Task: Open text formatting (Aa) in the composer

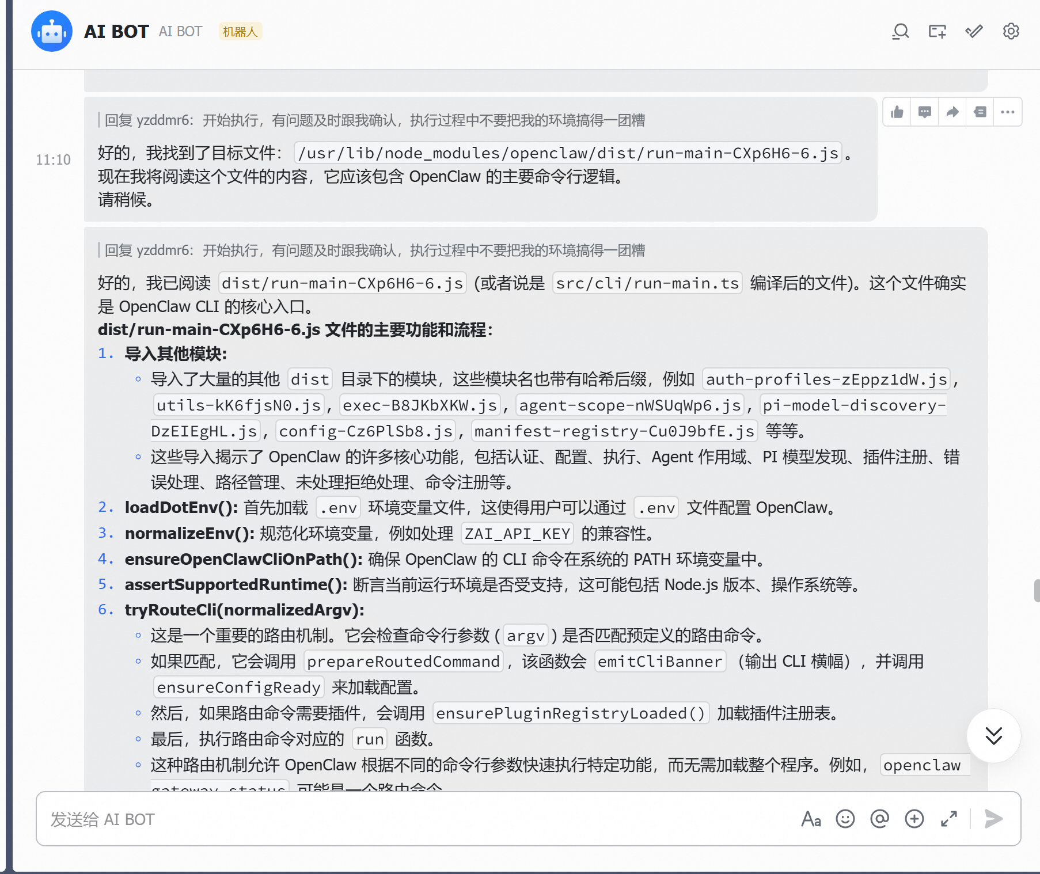Action: click(x=811, y=819)
